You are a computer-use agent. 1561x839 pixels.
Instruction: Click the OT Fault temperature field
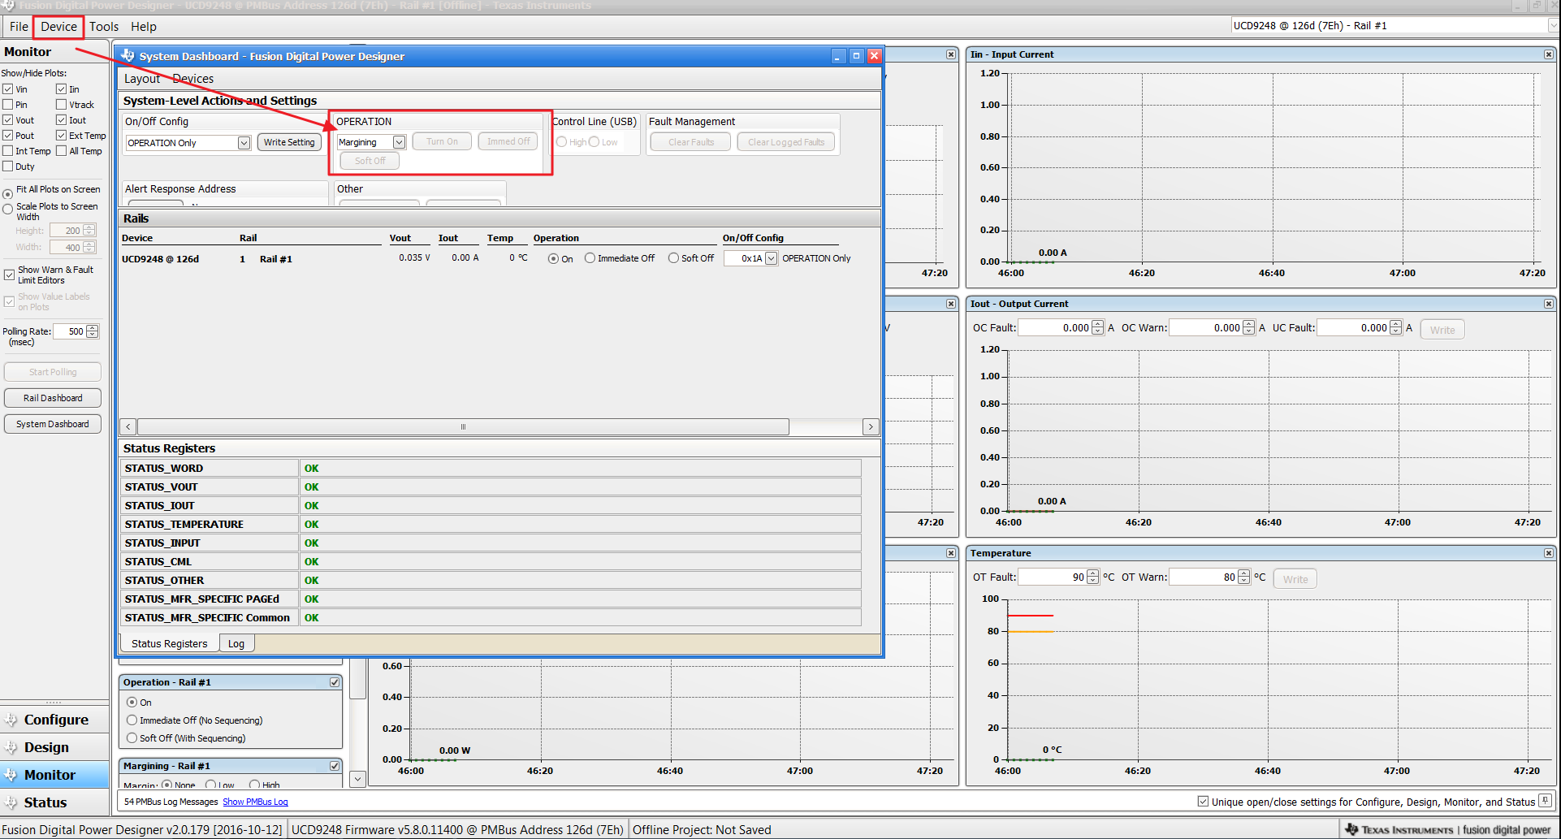1053,577
